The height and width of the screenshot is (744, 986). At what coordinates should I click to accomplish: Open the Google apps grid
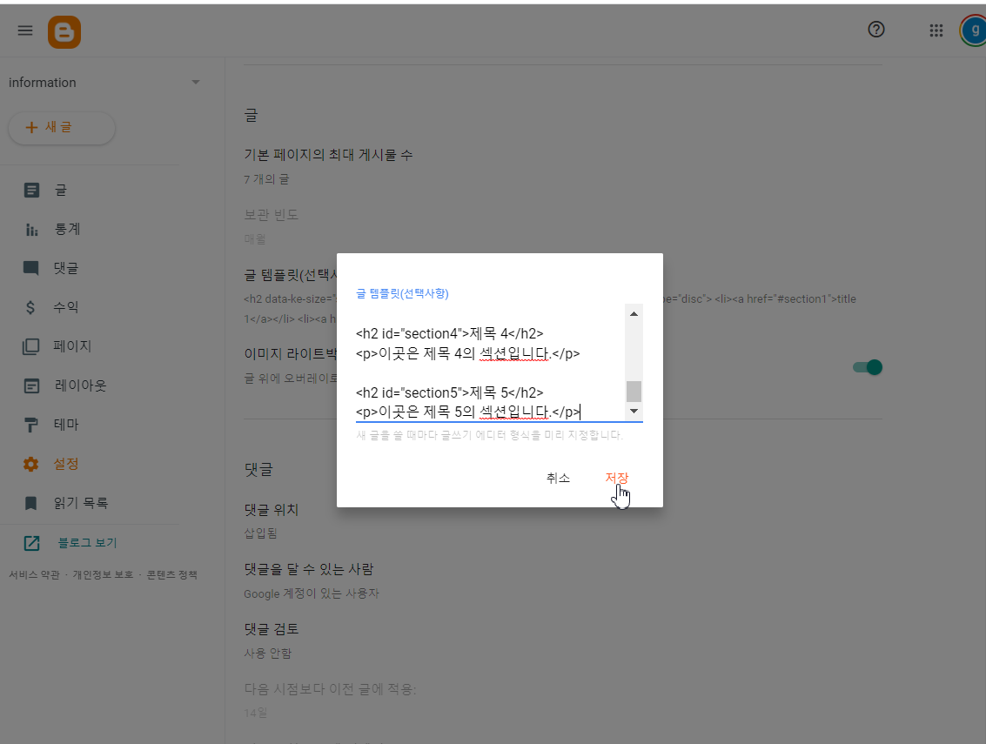point(936,30)
